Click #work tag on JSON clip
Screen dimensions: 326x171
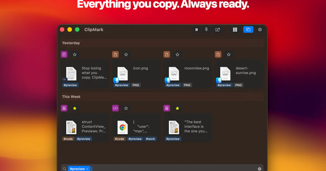[x=150, y=139]
